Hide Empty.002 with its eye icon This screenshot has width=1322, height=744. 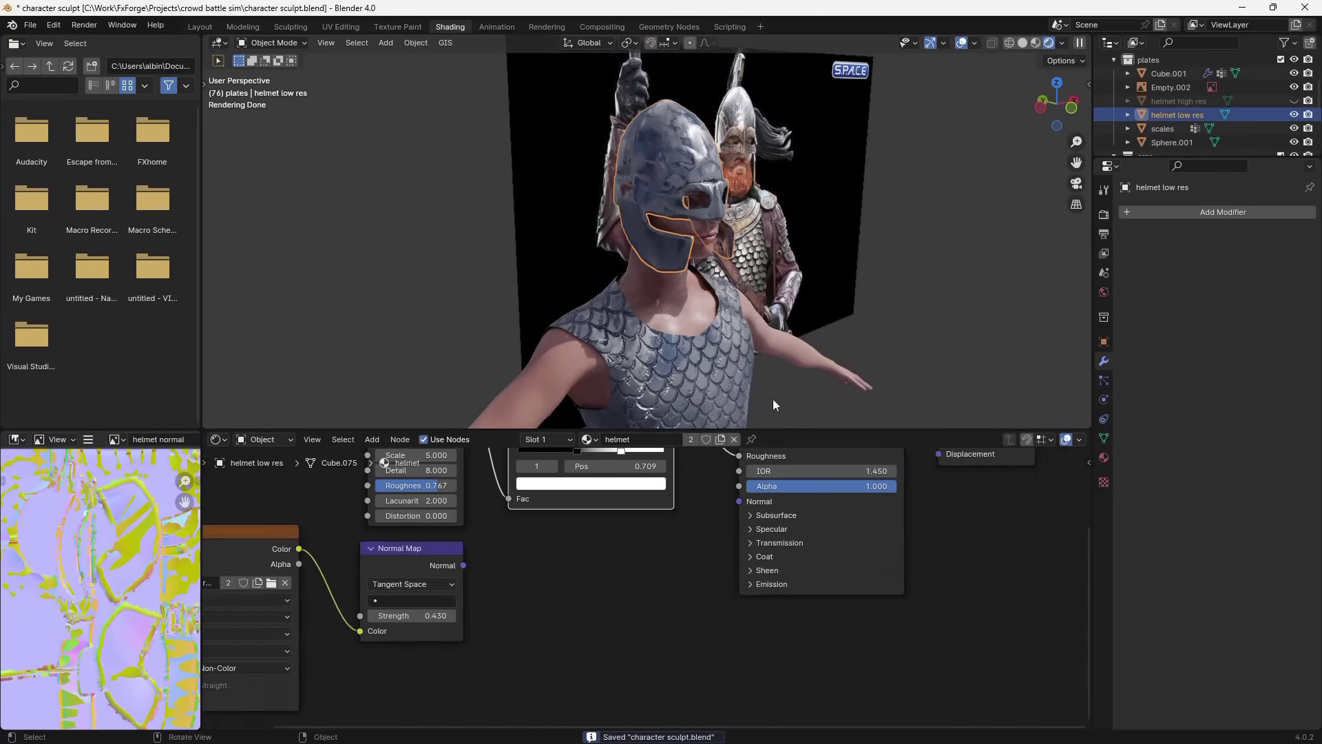tap(1294, 87)
